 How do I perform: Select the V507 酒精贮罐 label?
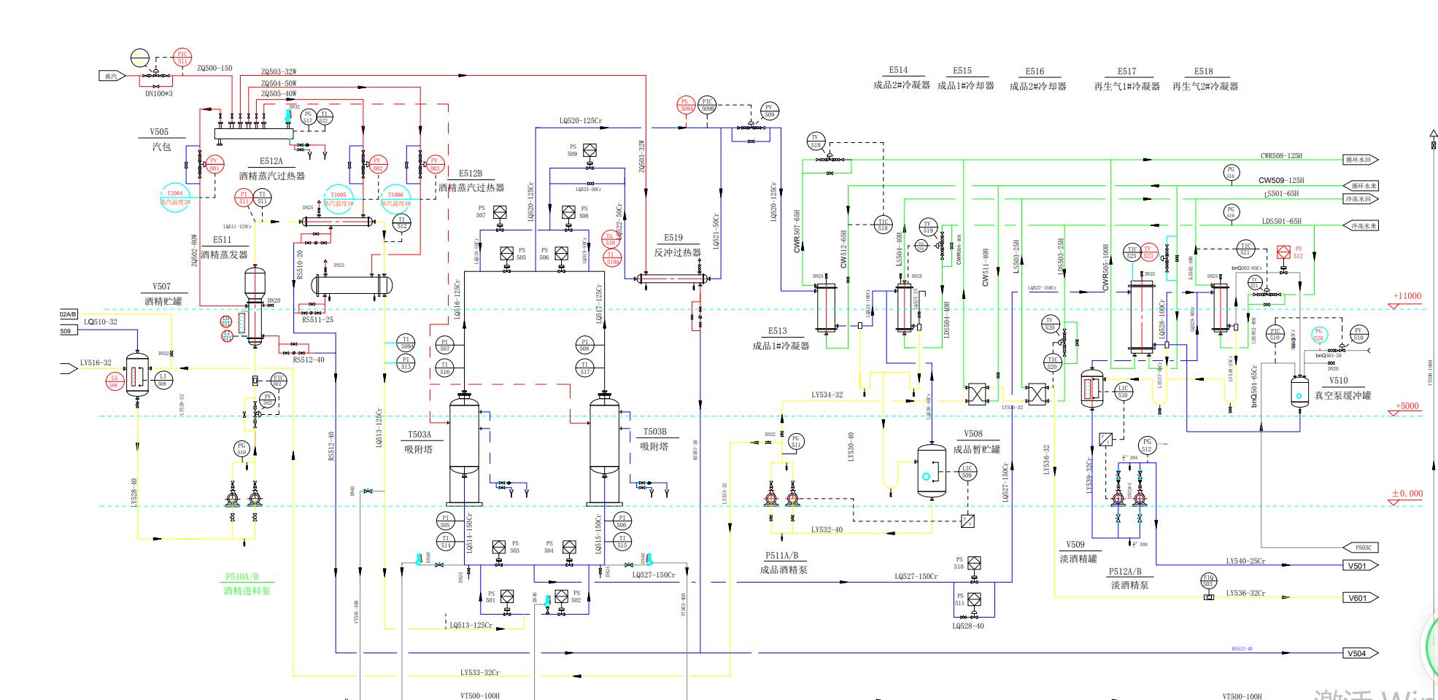162,294
